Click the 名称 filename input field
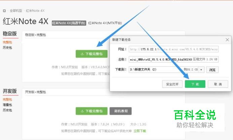Image resolution: width=233 pixels, height=140 pixels. coord(173,59)
